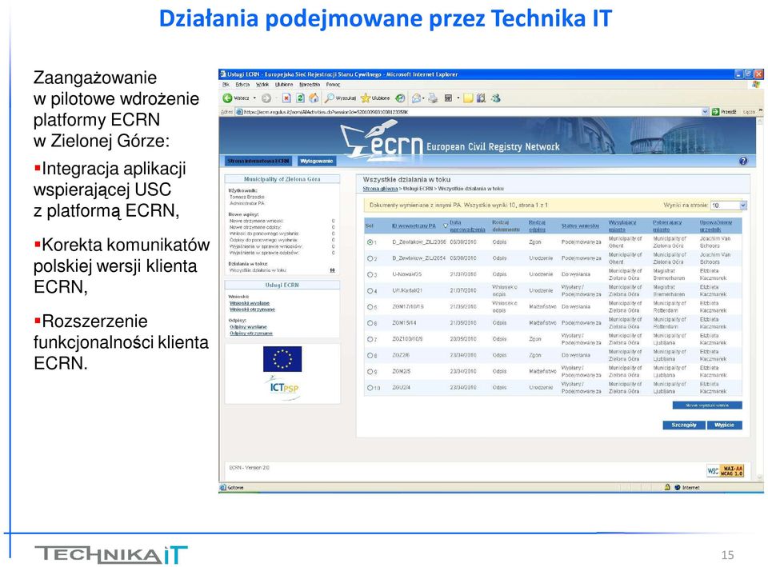Open the Plik menu
The image size is (768, 567).
tap(226, 84)
